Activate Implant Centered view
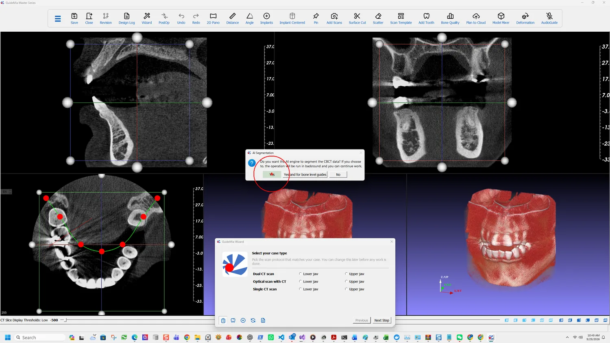The image size is (610, 343). (x=292, y=19)
